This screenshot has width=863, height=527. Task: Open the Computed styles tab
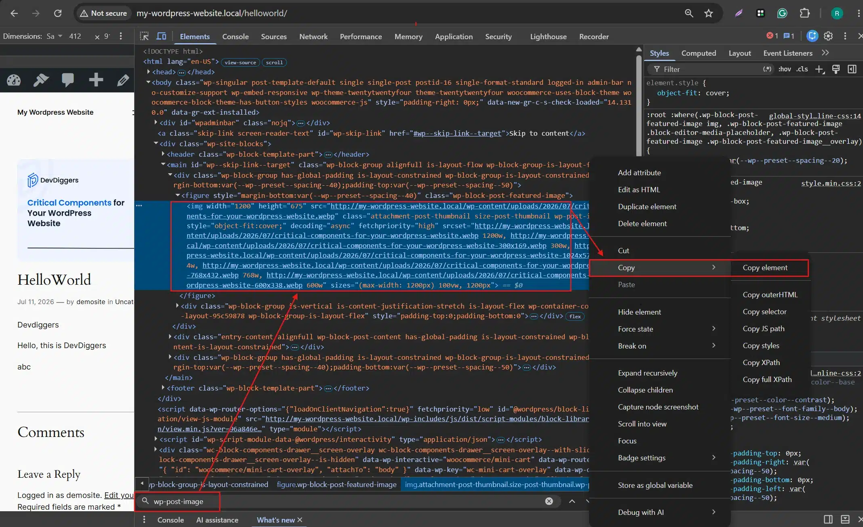click(x=699, y=53)
